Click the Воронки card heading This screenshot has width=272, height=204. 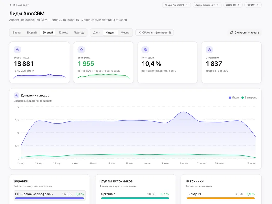tap(21, 181)
